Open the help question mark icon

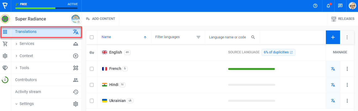click(x=315, y=6)
